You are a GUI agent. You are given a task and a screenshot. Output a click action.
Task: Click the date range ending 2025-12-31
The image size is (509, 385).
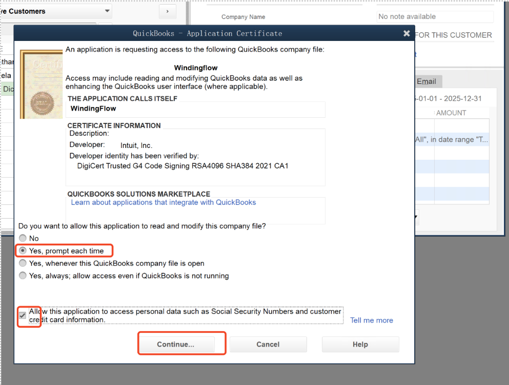point(448,98)
